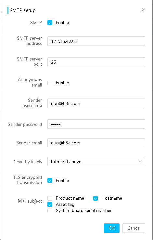
Task: Click the Asset tag label text
Action: pyautogui.click(x=65, y=205)
